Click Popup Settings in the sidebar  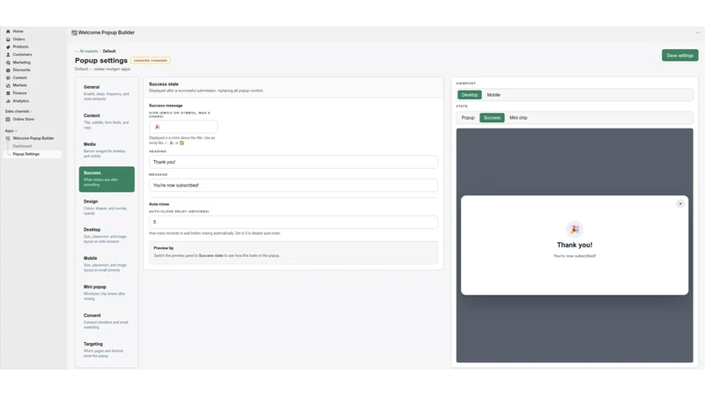pos(33,154)
